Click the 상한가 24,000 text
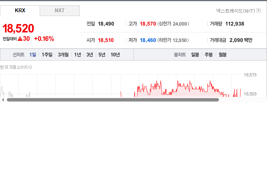 pos(173,24)
